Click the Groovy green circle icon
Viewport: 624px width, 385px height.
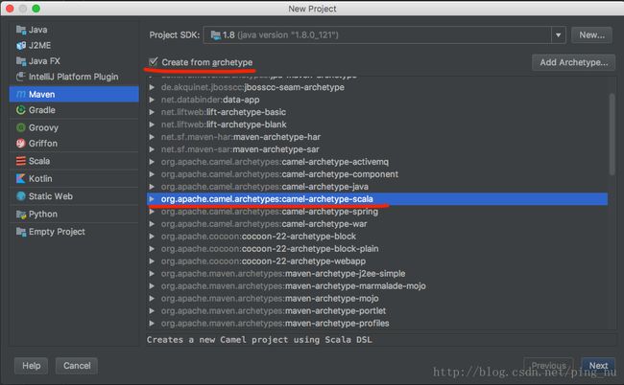click(x=21, y=127)
